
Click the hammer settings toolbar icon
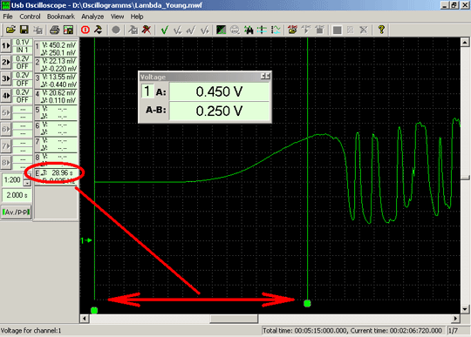point(99,30)
